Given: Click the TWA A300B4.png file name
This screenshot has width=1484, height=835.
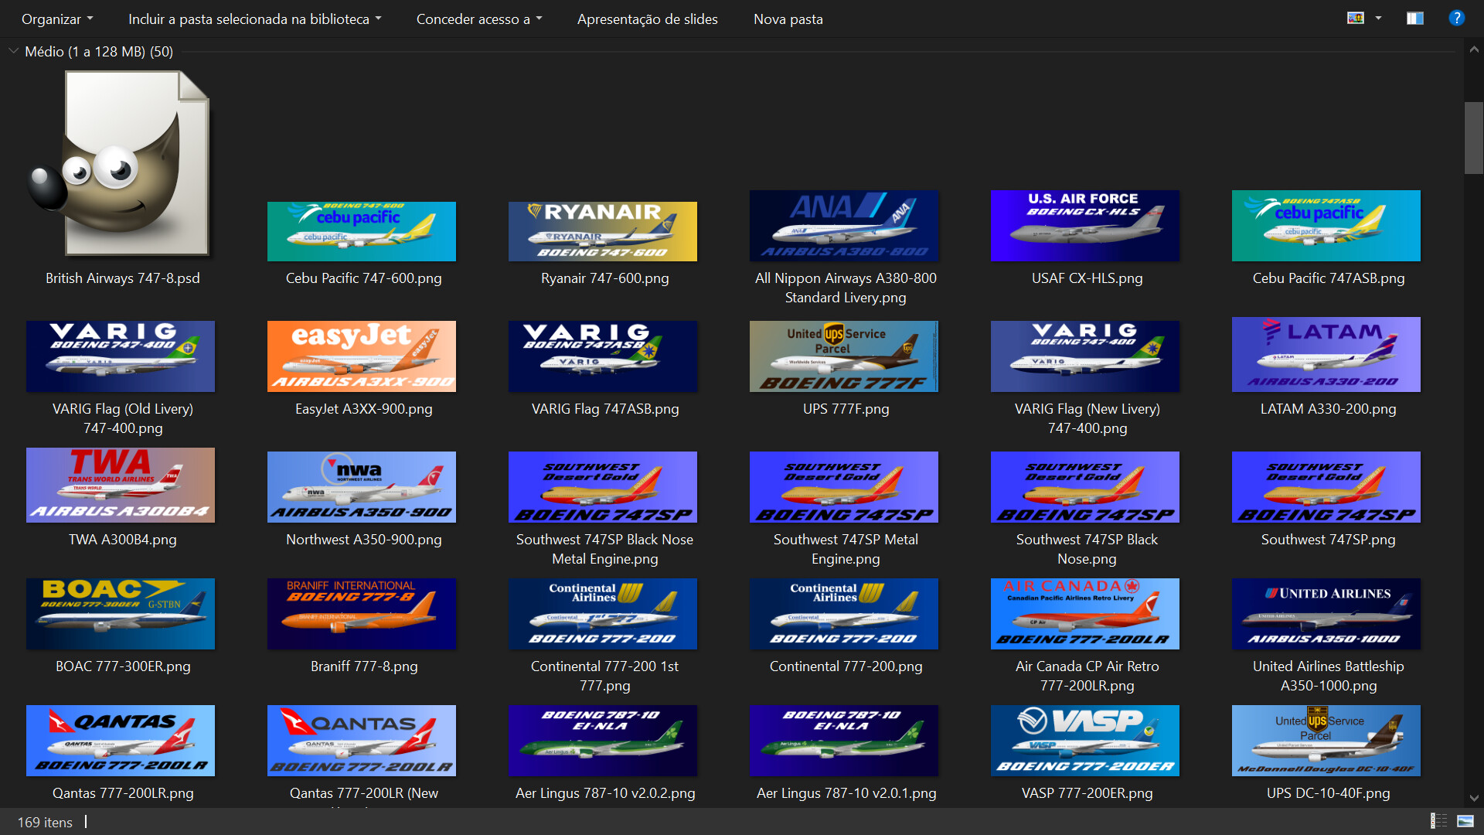Looking at the screenshot, I should pyautogui.click(x=122, y=540).
